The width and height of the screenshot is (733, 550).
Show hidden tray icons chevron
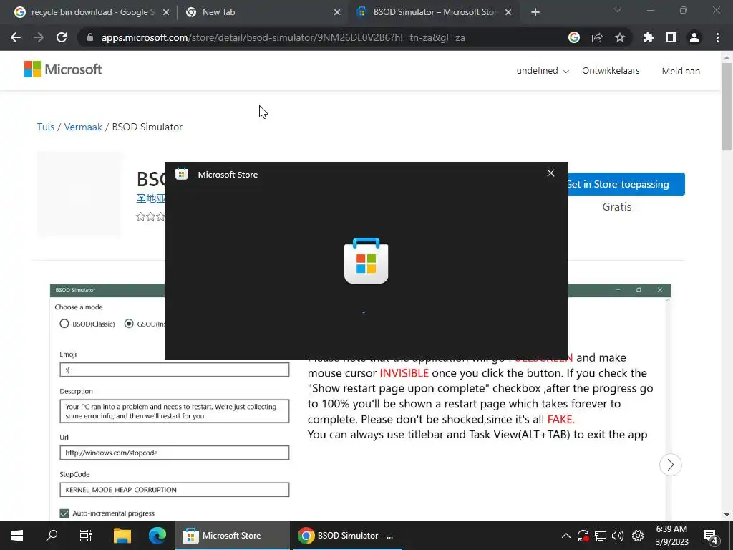pos(565,536)
